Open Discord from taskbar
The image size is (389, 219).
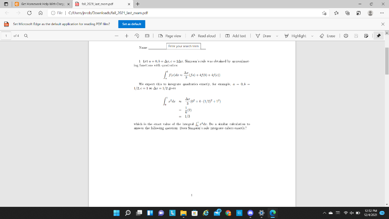250,213
